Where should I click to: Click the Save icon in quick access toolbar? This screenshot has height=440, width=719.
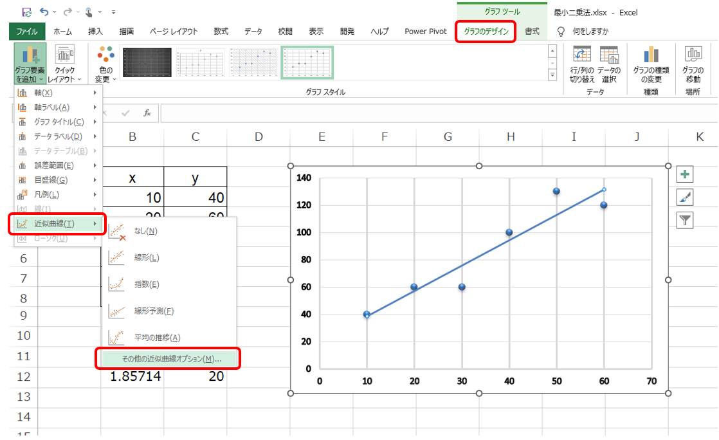(26, 12)
